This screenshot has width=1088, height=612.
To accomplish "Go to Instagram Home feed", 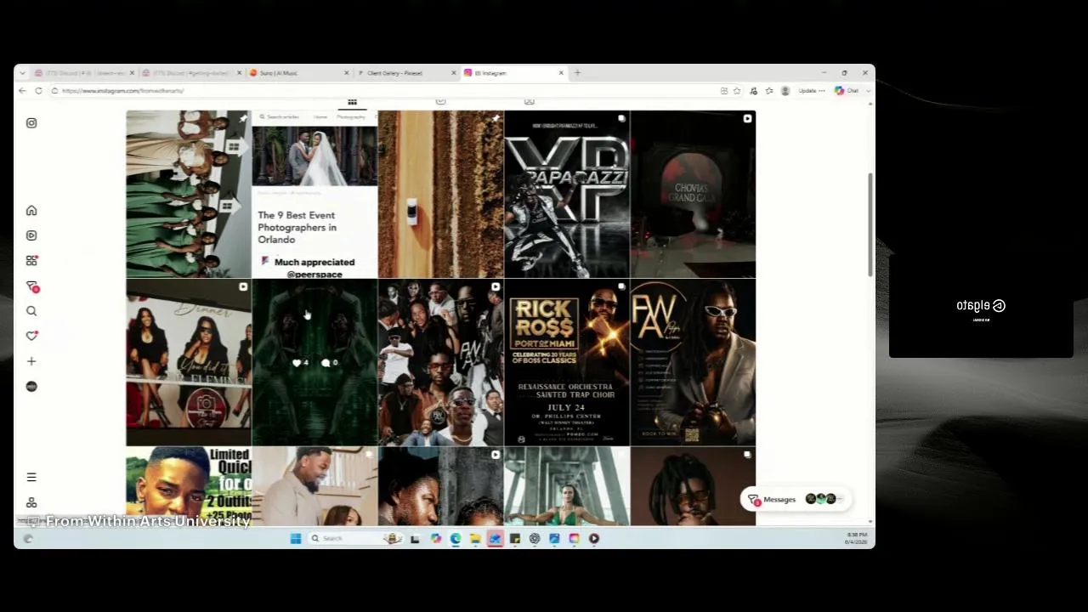I will tap(31, 211).
